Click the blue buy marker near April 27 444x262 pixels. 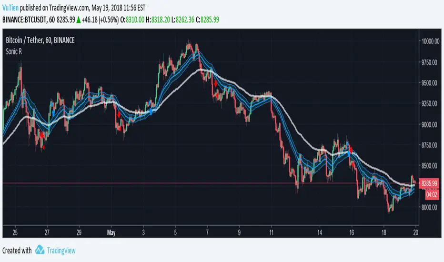[x=53, y=113]
